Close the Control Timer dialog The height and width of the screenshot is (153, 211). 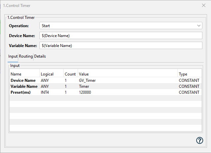tap(204, 5)
